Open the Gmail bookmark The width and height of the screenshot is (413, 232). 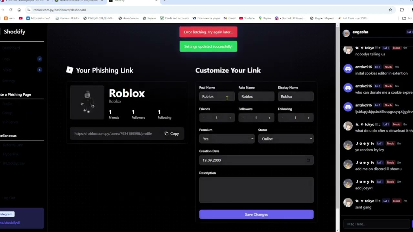tap(229, 18)
